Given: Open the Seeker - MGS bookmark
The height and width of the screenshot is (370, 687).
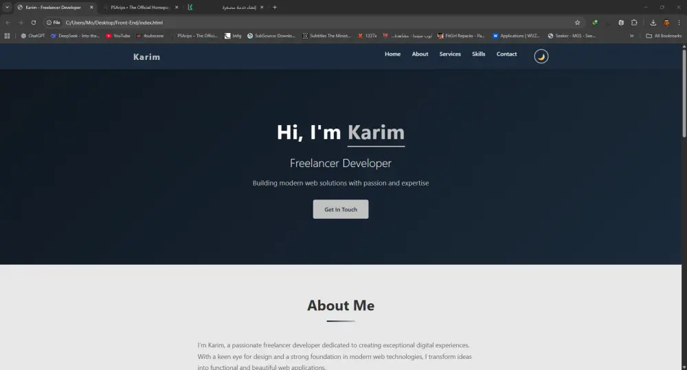Looking at the screenshot, I should pos(572,36).
